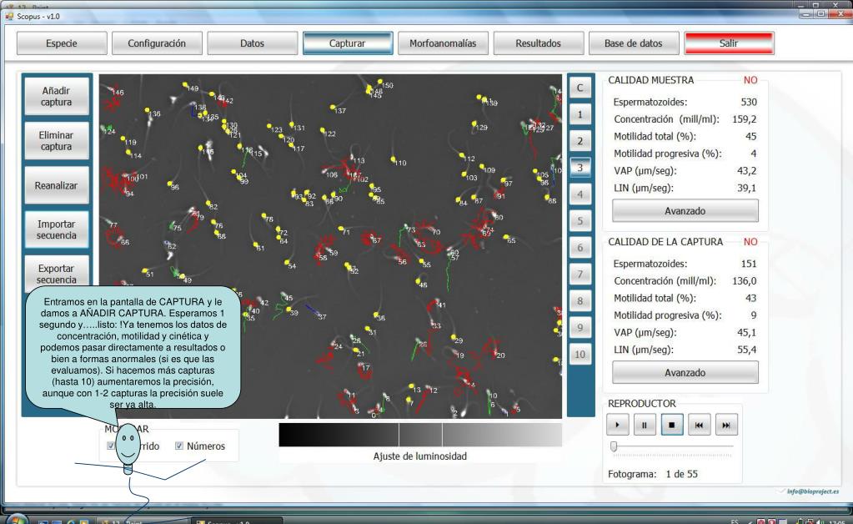Viewport: 853px width, 524px height.
Task: Pause the sequence playback
Action: tap(645, 425)
